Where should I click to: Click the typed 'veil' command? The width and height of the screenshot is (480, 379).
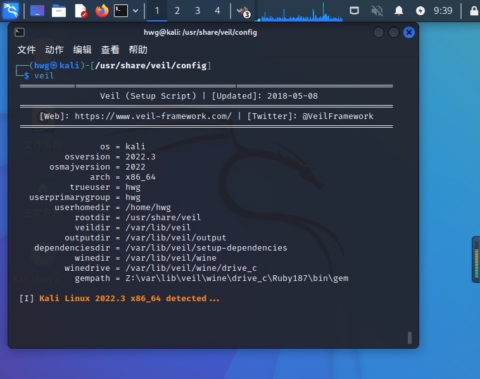44,75
